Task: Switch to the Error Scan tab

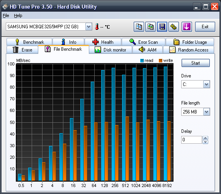Action: (x=143, y=42)
